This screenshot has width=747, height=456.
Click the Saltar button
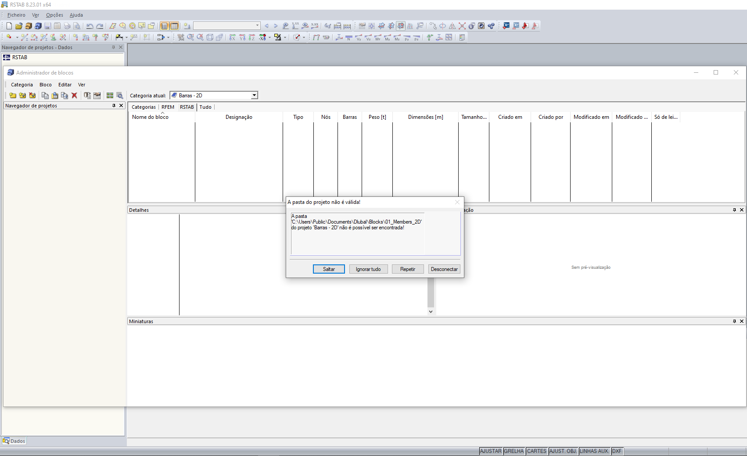point(329,269)
